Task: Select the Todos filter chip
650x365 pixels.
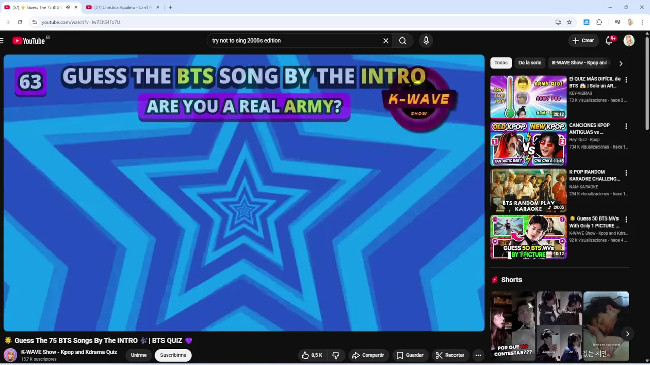Action: 501,63
